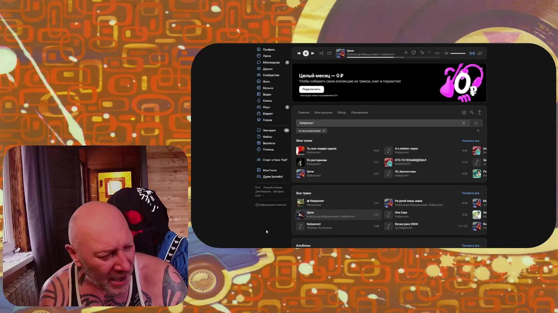
Task: Add current track with plus icon
Action: point(406,53)
